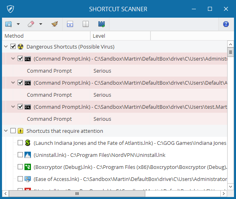The height and width of the screenshot is (199, 236).
Task: Click the cmd icon of Administrator entry
Action: tap(28, 59)
